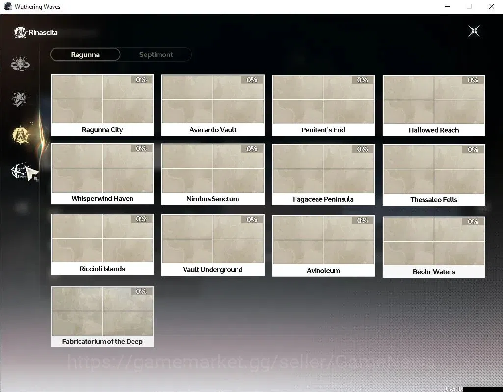Viewport: 503px width, 392px height.
Task: Select the dragon emblem region icon in sidebar
Action: pyautogui.click(x=20, y=63)
